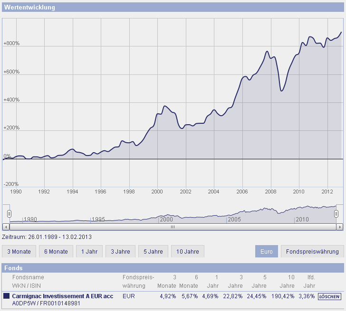Viewport: 346px width, 311px height.
Task: Switch currency to Euro
Action: [x=267, y=251]
